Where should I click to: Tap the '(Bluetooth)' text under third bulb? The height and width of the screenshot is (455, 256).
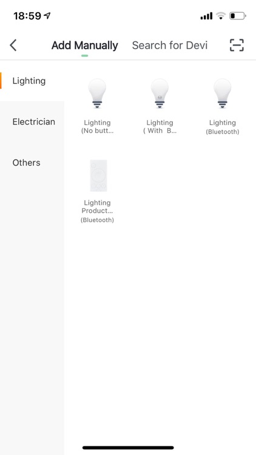222,132
